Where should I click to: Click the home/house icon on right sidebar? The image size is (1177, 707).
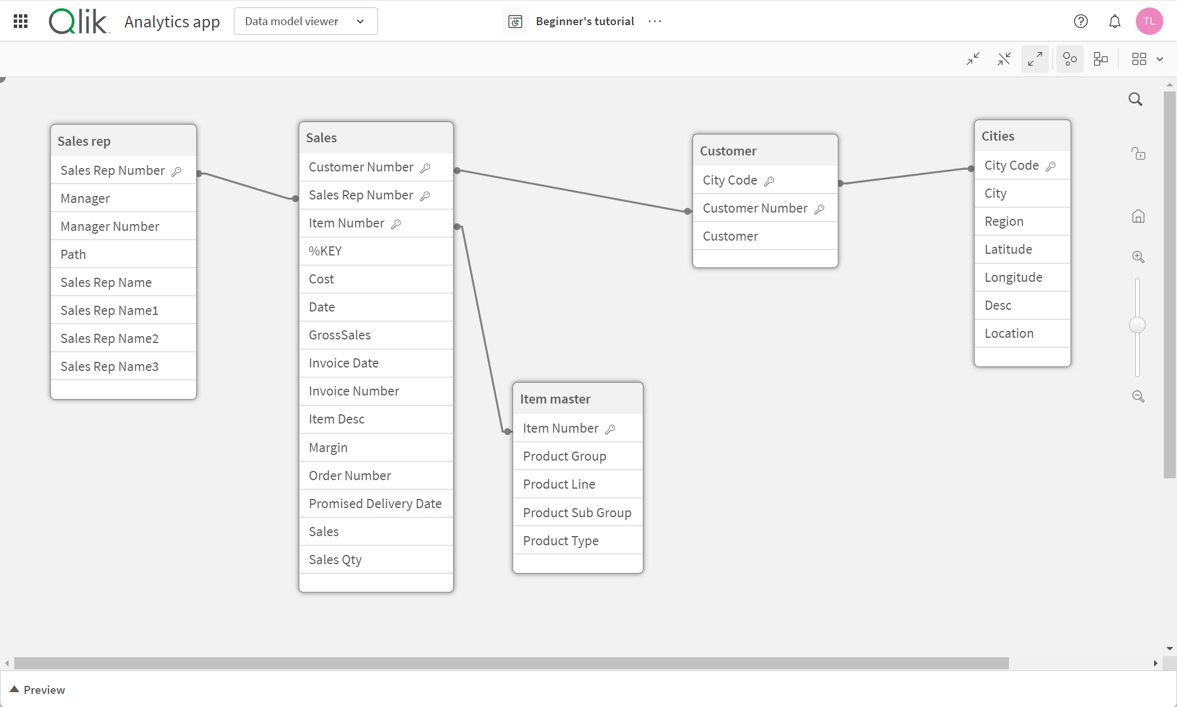pyautogui.click(x=1138, y=216)
